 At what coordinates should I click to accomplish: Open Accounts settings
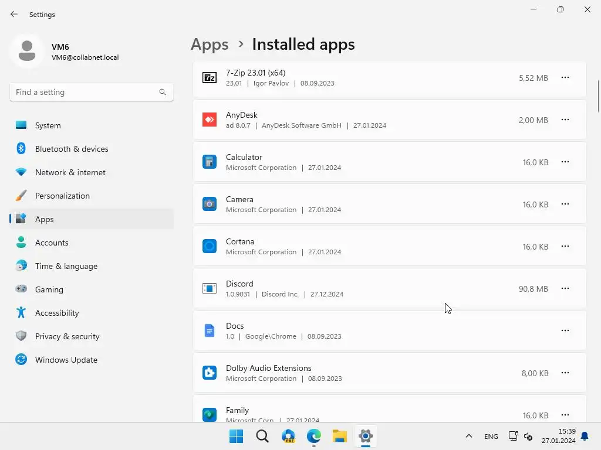(x=91, y=243)
